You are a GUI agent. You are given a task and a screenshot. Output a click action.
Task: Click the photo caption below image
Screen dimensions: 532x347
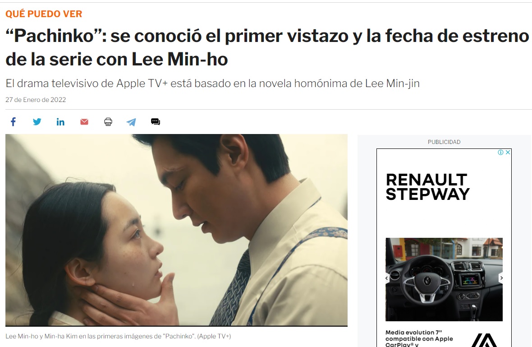pos(118,336)
